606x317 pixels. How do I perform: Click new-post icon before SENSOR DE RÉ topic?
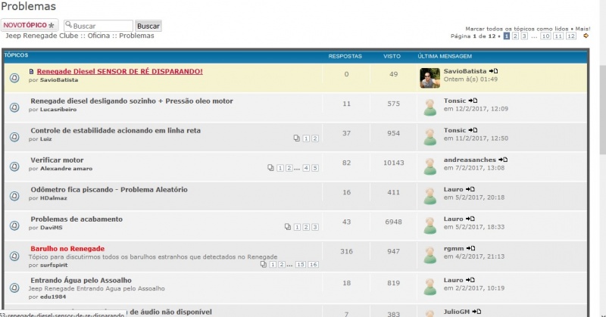31,71
